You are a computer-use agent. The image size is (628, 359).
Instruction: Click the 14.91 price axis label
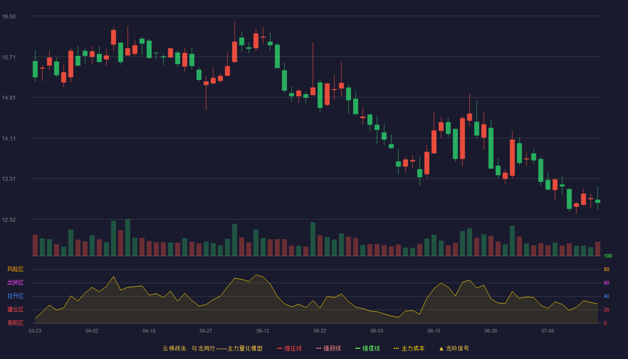click(9, 98)
